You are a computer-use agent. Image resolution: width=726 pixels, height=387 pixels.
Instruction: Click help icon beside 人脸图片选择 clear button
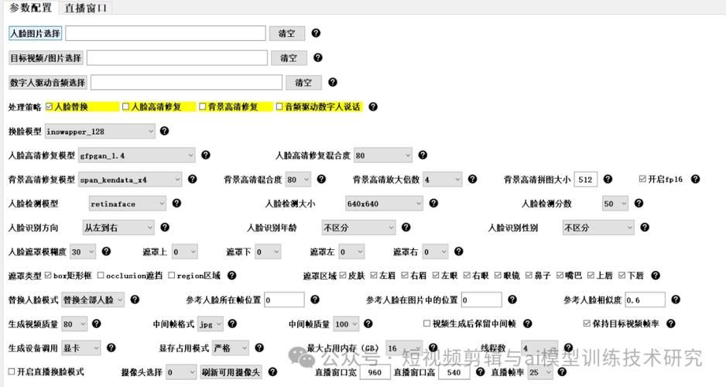coord(316,33)
